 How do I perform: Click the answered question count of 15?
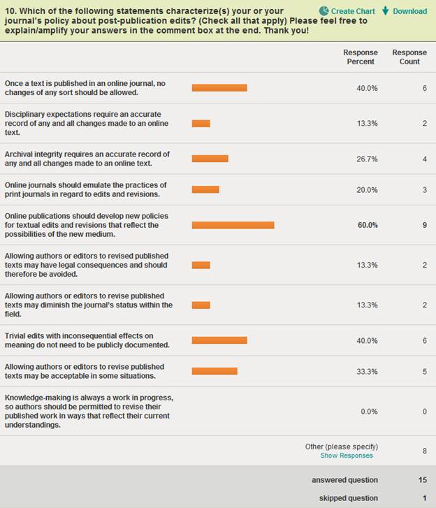tap(422, 480)
